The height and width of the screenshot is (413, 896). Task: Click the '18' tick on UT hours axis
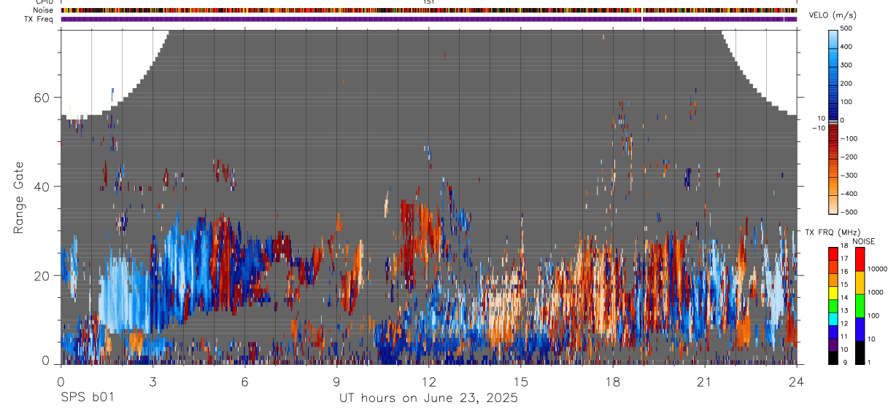pos(613,381)
